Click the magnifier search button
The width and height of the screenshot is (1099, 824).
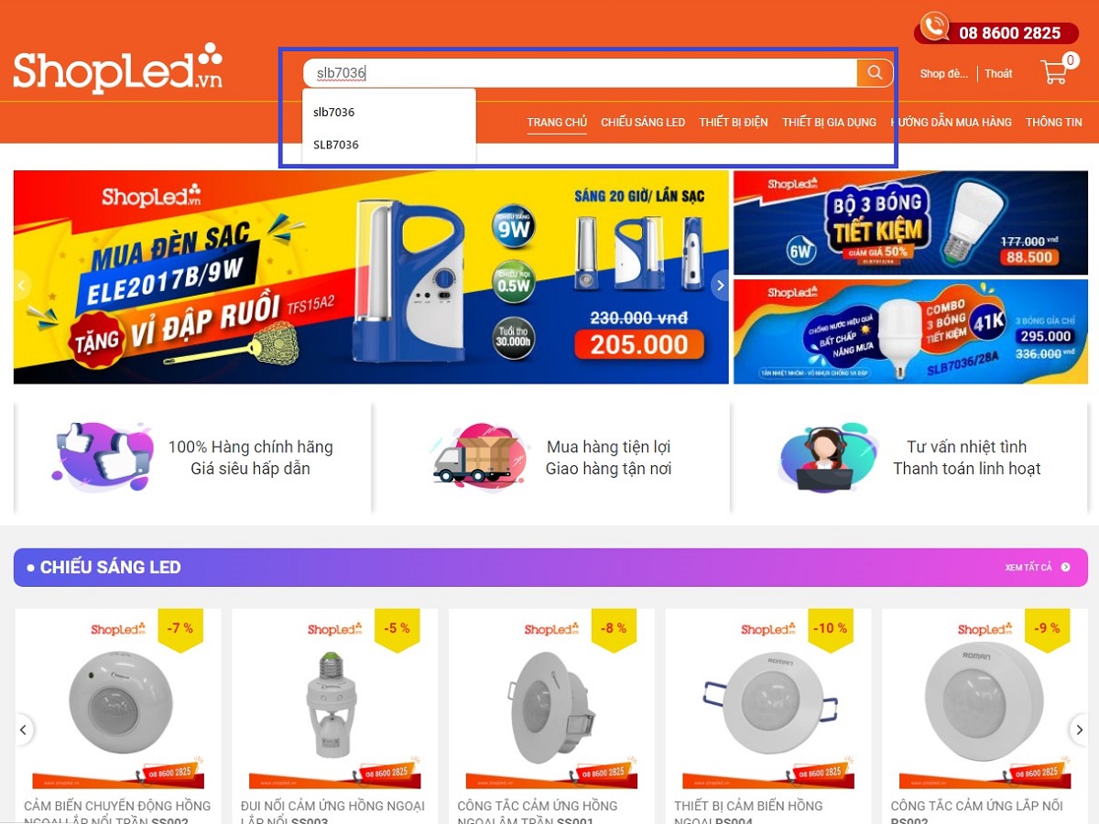pyautogui.click(x=875, y=73)
